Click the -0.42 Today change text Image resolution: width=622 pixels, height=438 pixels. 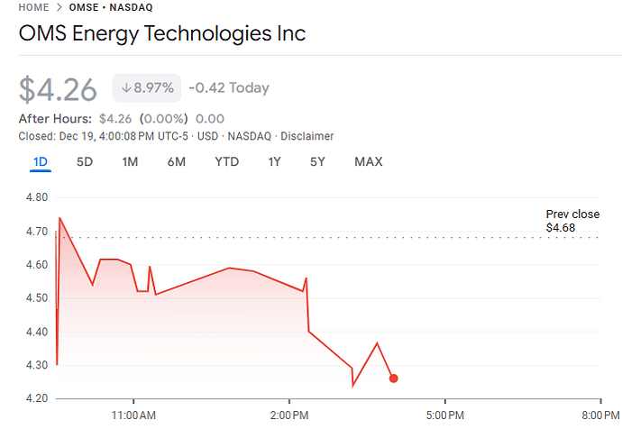pyautogui.click(x=229, y=88)
